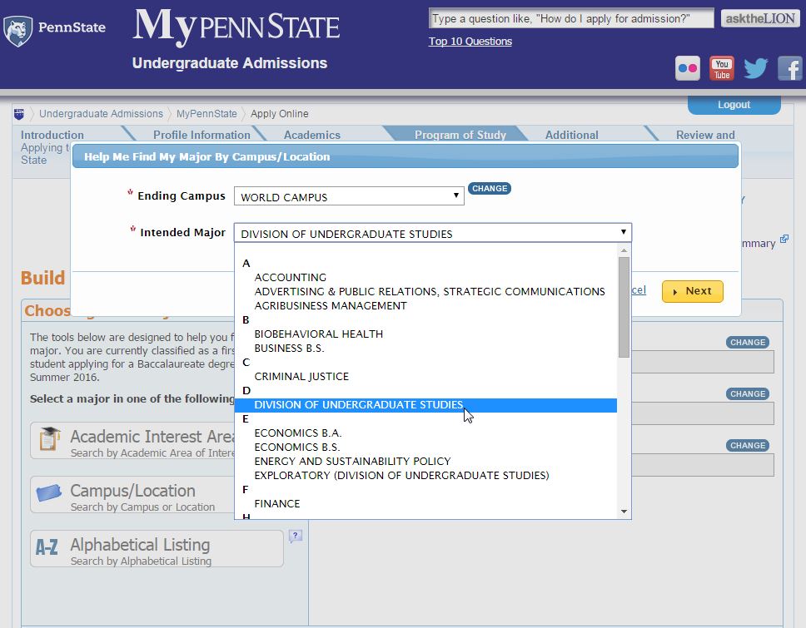The image size is (806, 628).
Task: Click the ask a question search field
Action: click(x=571, y=18)
